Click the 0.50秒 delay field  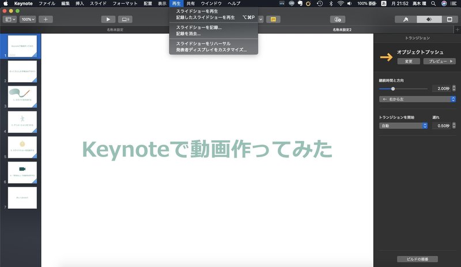(x=441, y=125)
